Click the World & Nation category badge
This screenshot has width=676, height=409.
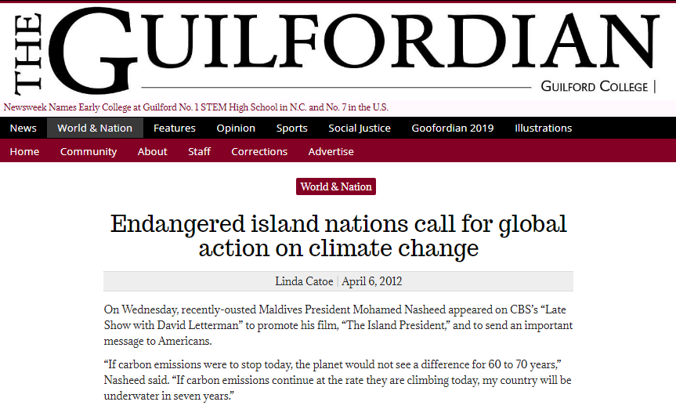[336, 186]
